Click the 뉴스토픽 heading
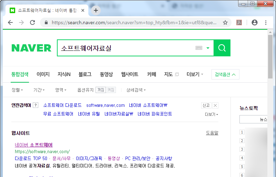The height and width of the screenshot is (177, 276). pyautogui.click(x=248, y=108)
